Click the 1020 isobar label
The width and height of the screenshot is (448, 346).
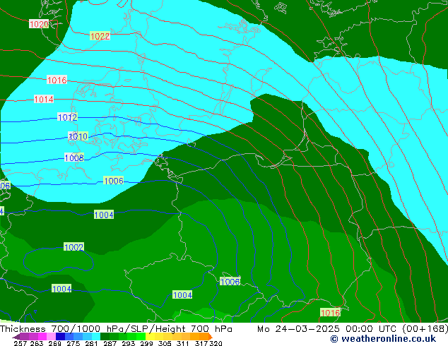[x=39, y=24]
